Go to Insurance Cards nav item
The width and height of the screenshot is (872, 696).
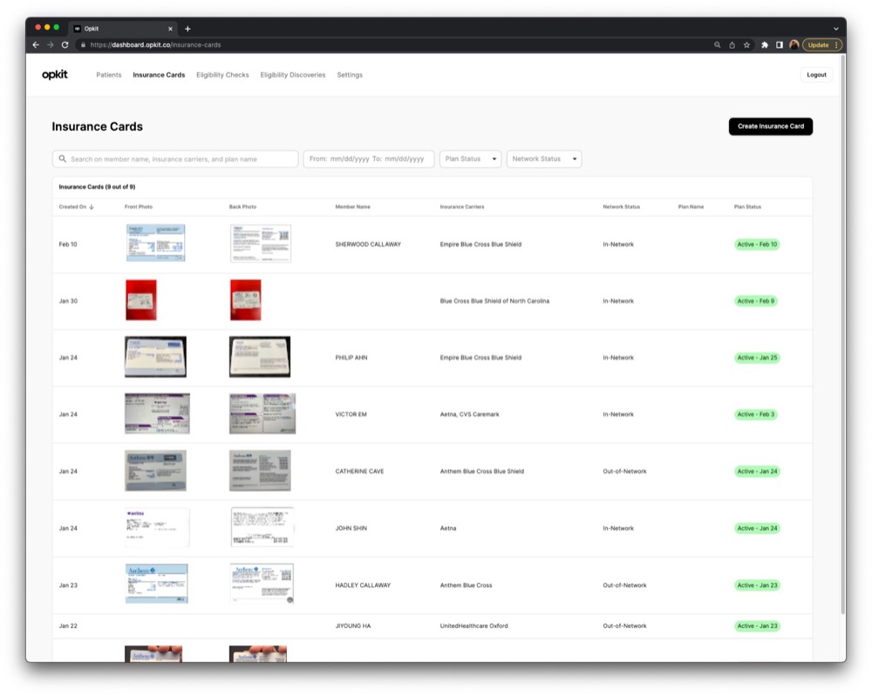click(159, 75)
